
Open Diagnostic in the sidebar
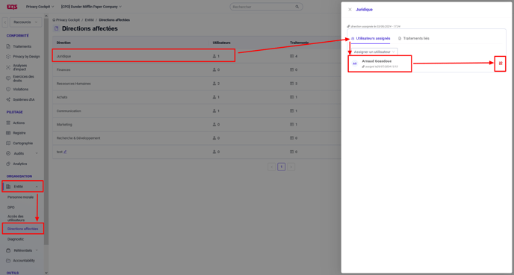coord(16,239)
